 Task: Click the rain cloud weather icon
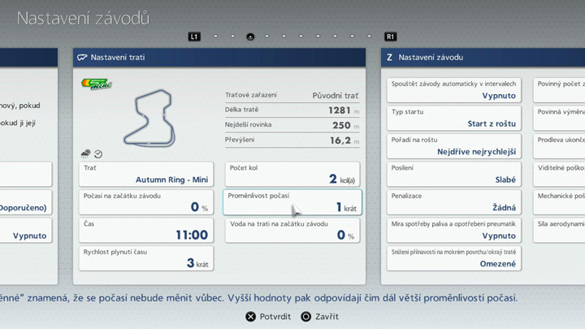coord(85,154)
